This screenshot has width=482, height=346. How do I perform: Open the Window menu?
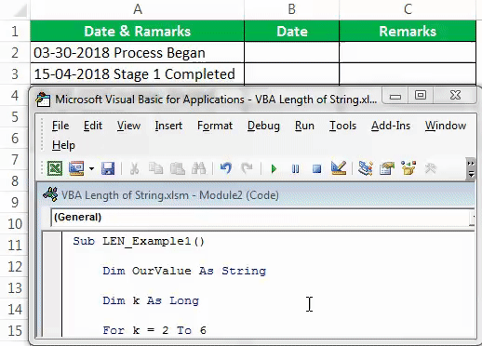click(446, 126)
